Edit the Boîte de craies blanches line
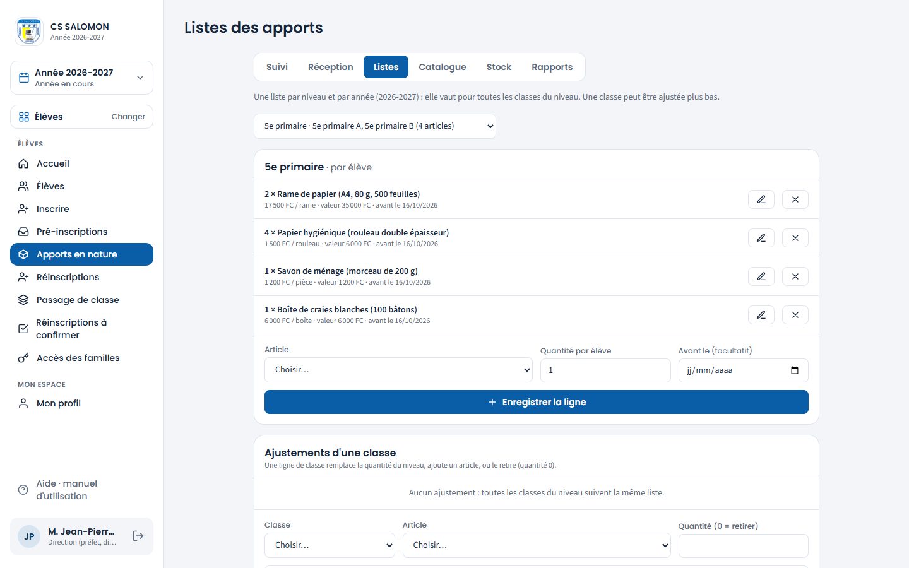The width and height of the screenshot is (909, 568). (761, 315)
